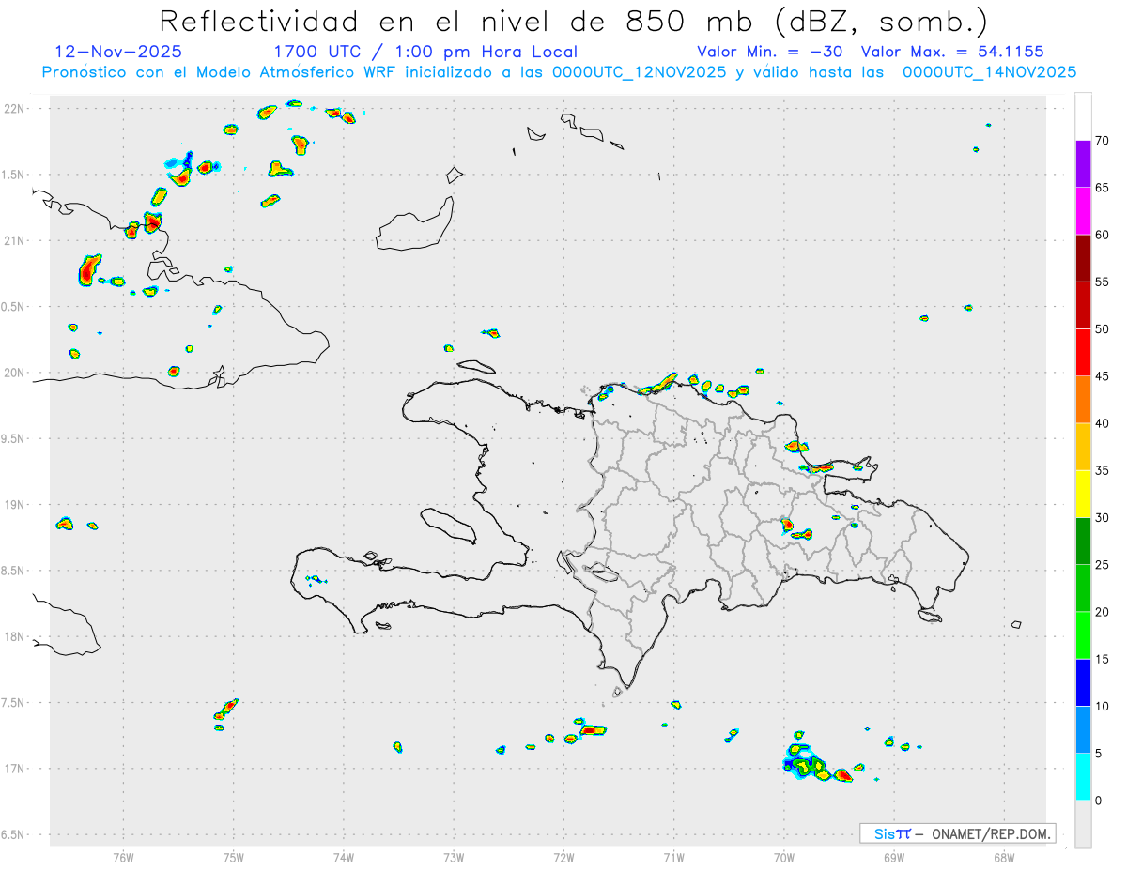Screen dimensions: 1127x870
Task: Click the '70W' longitude label
Action: [784, 857]
